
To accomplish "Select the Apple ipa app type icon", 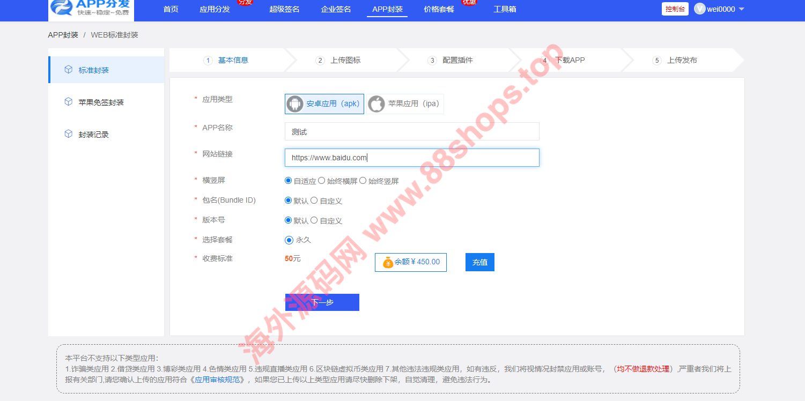I will click(376, 104).
